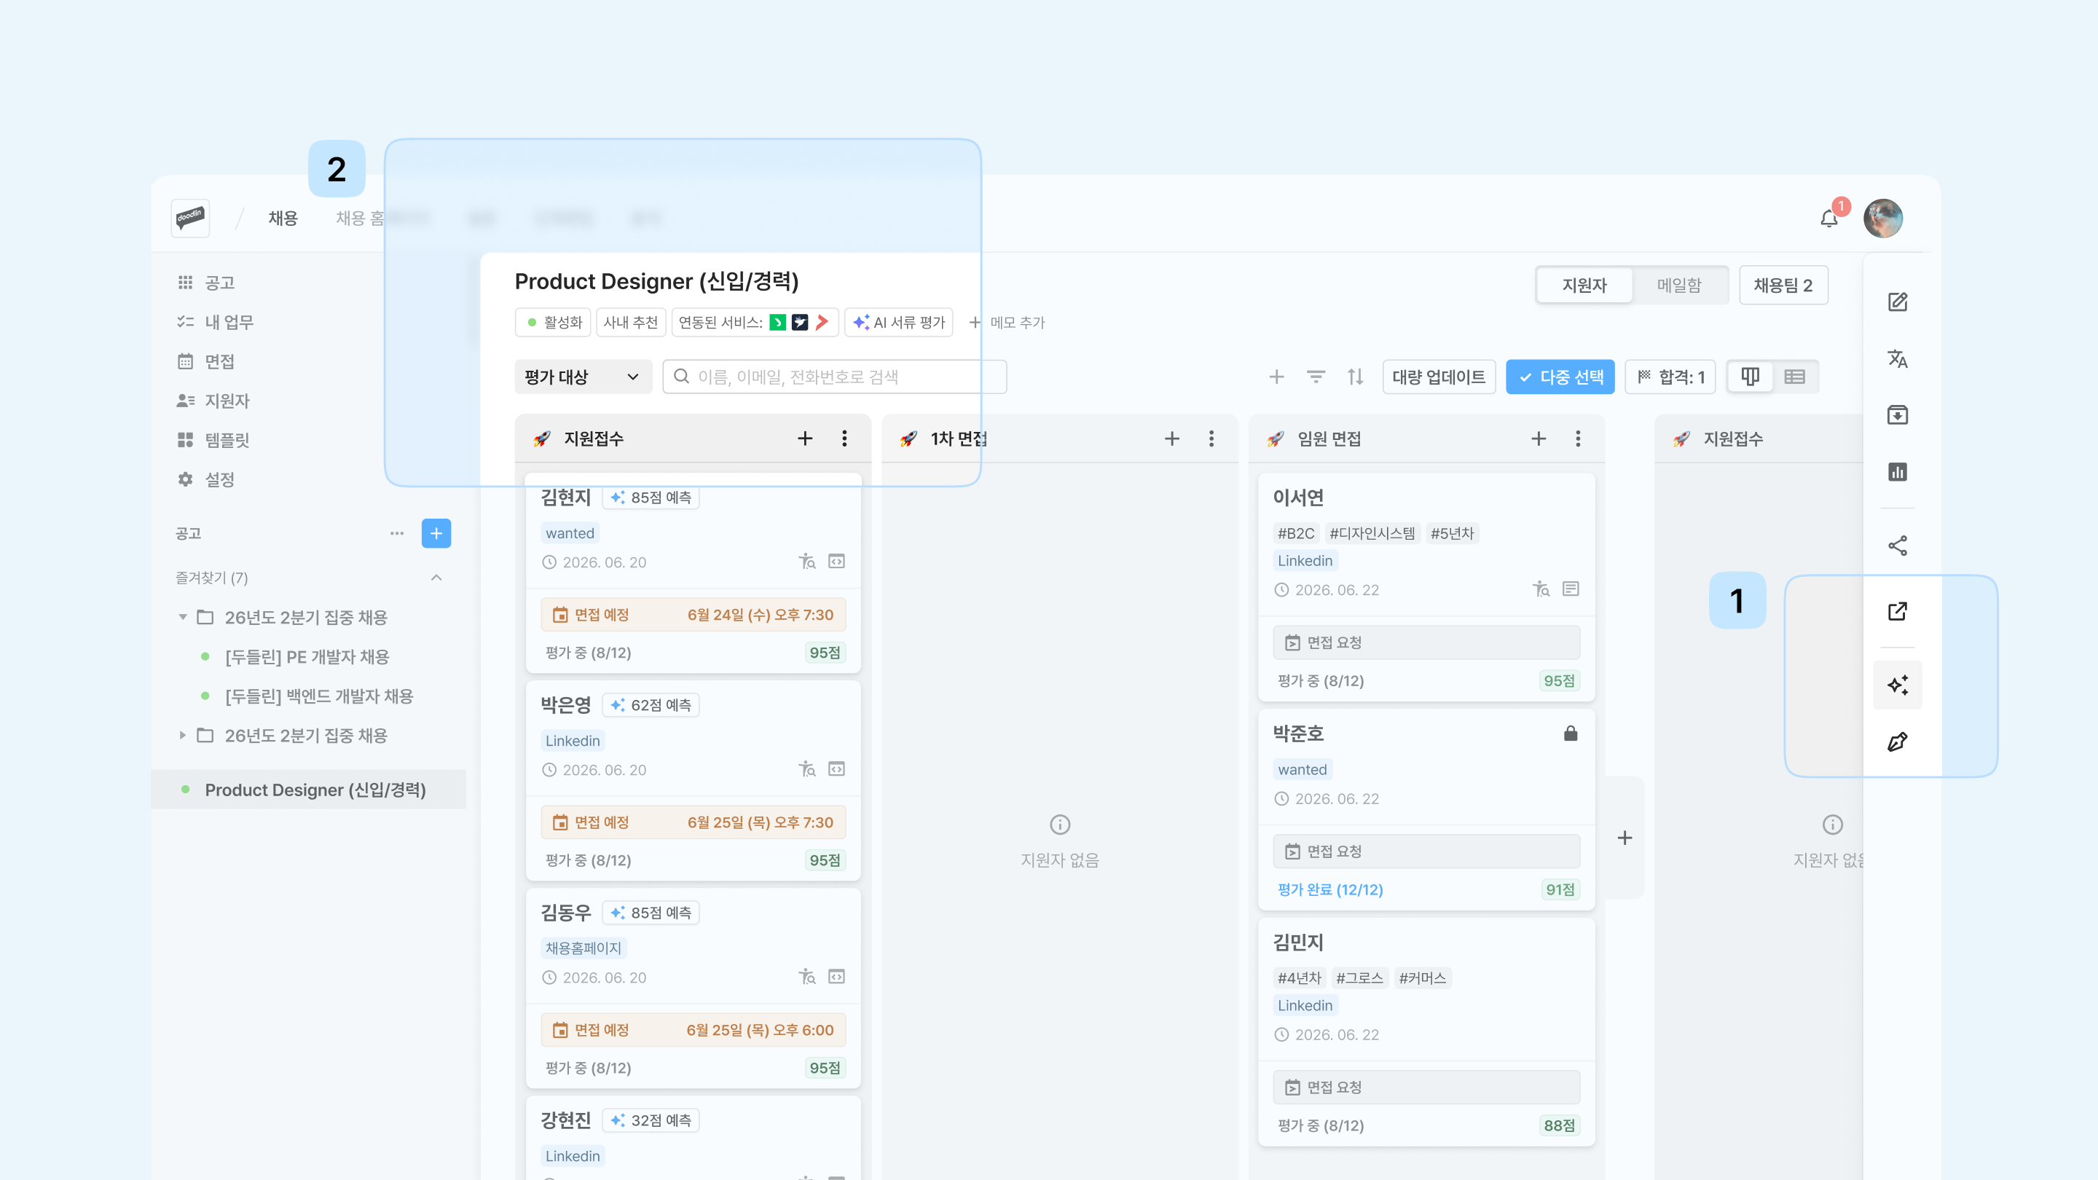Collapse the 즐겨찾기 (7) section
Image resolution: width=2098 pixels, height=1180 pixels.
(436, 578)
